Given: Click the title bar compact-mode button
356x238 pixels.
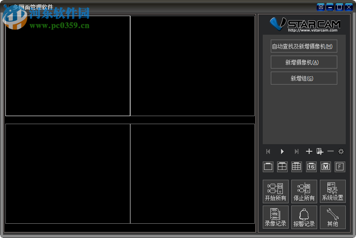Looking at the screenshot, I should pos(321,7).
